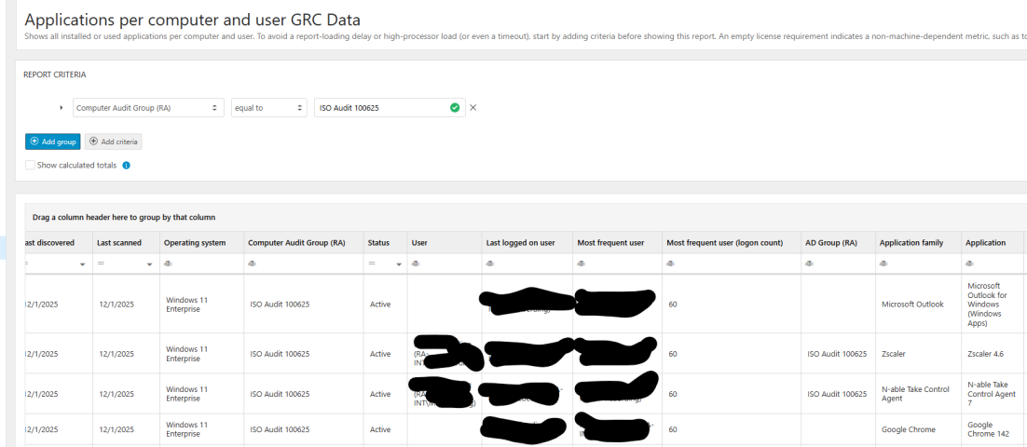1027x447 pixels.
Task: Open the Last discovered filter dropdown arrow
Action: click(83, 264)
